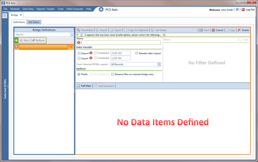
Task: Open the Help menu
Action: (x=89, y=9)
